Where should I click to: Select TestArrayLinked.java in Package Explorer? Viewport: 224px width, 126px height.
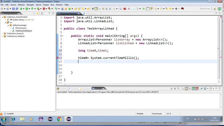pos(23,31)
